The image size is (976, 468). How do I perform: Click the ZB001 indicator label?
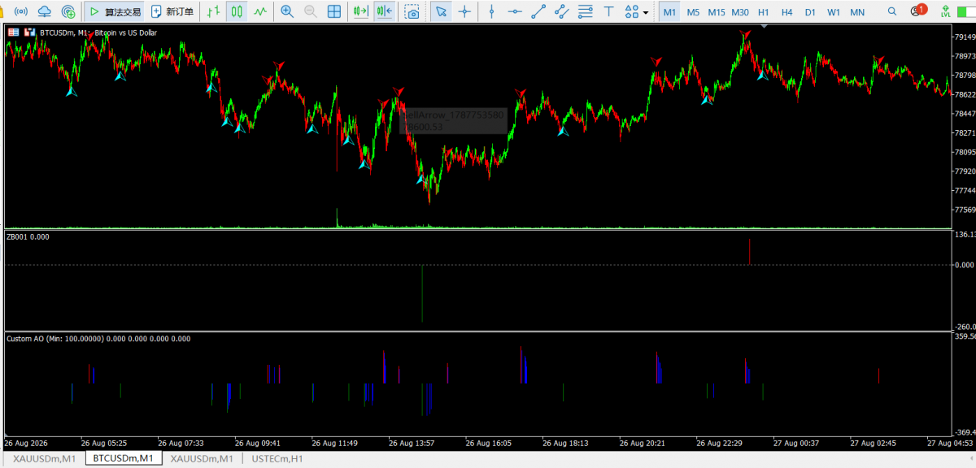tap(28, 237)
